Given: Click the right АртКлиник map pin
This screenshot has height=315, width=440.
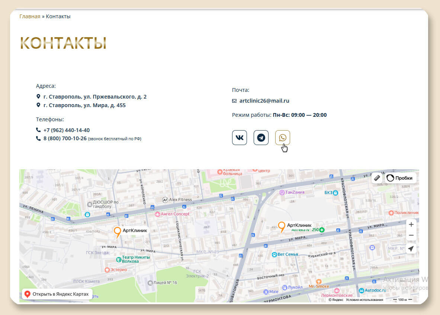Looking at the screenshot, I should tap(282, 227).
